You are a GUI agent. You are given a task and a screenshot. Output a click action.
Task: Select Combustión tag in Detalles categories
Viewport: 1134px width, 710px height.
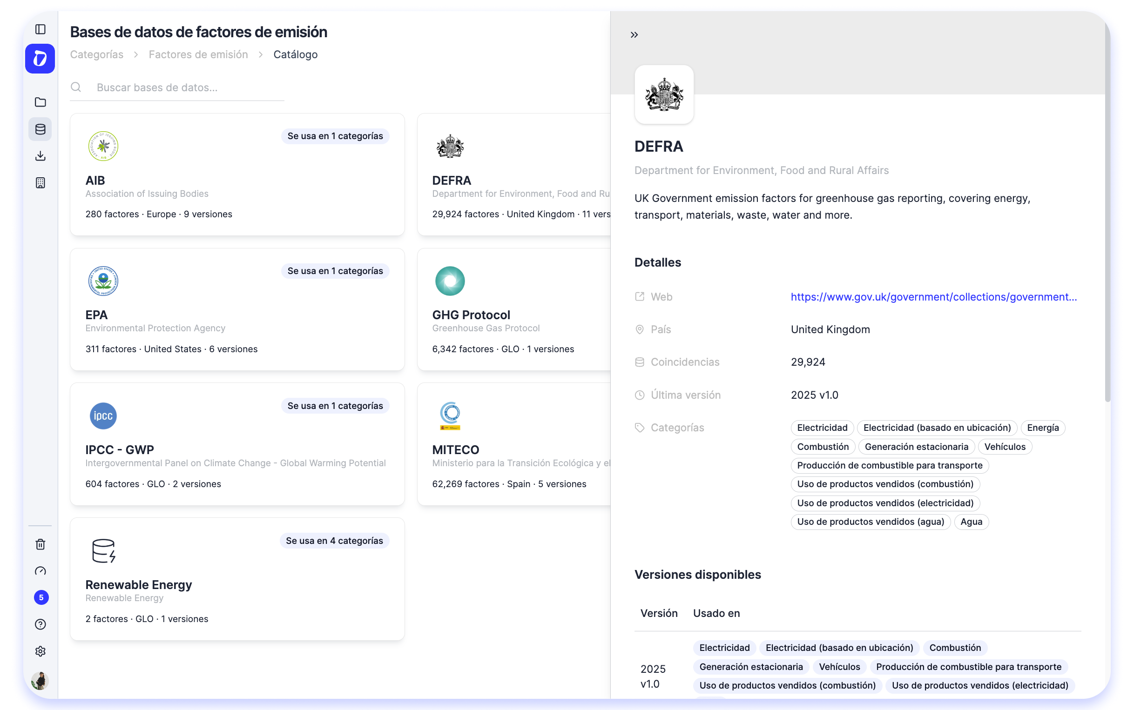click(823, 447)
